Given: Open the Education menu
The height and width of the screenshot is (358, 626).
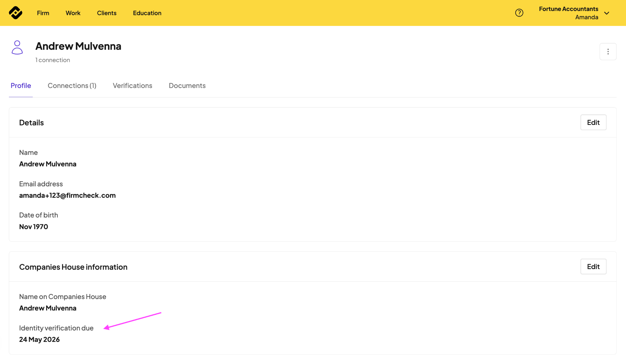Looking at the screenshot, I should [x=147, y=13].
